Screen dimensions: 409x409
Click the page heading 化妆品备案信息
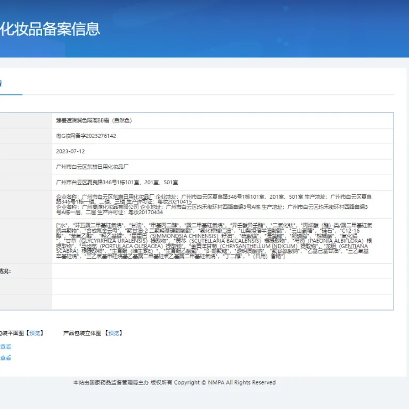pyautogui.click(x=50, y=29)
